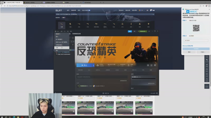Open Steam notifications bell
The width and height of the screenshot is (211, 118).
(135, 31)
